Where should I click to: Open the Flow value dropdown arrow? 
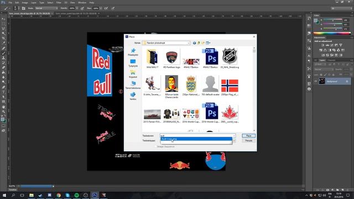click(101, 8)
